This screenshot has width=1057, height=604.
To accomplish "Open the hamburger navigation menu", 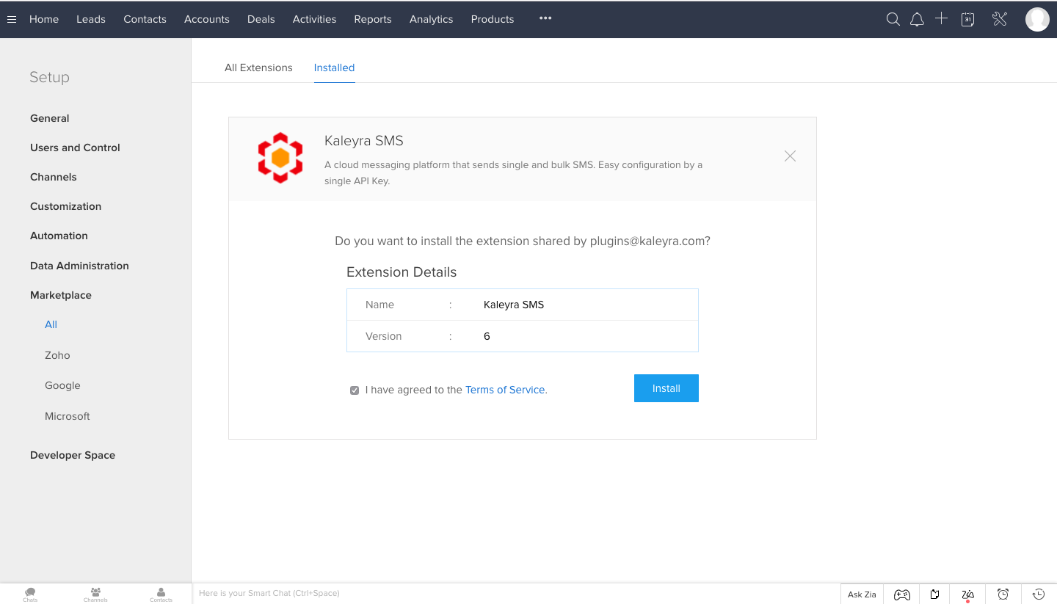I will (x=12, y=20).
